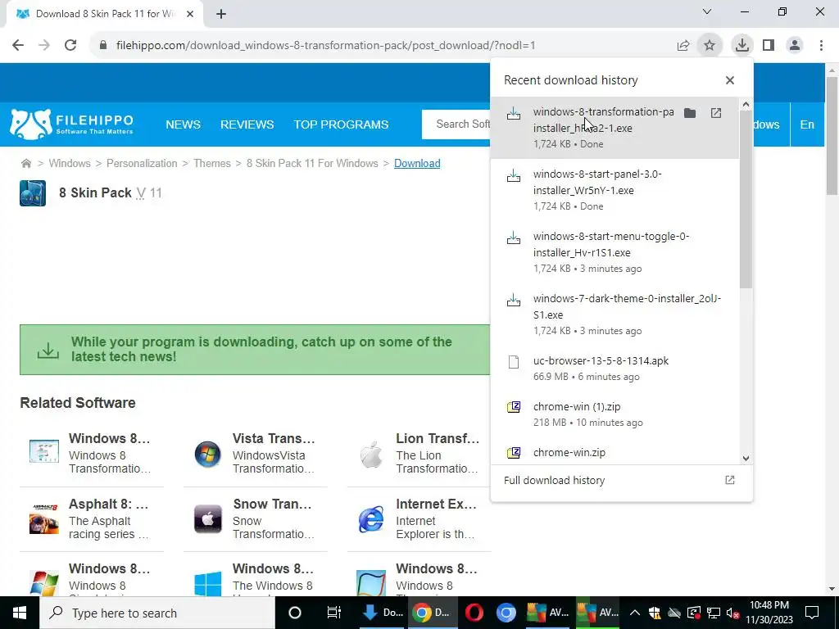The image size is (839, 629).
Task: Open chrome-win.zip download entry
Action: 615,452
